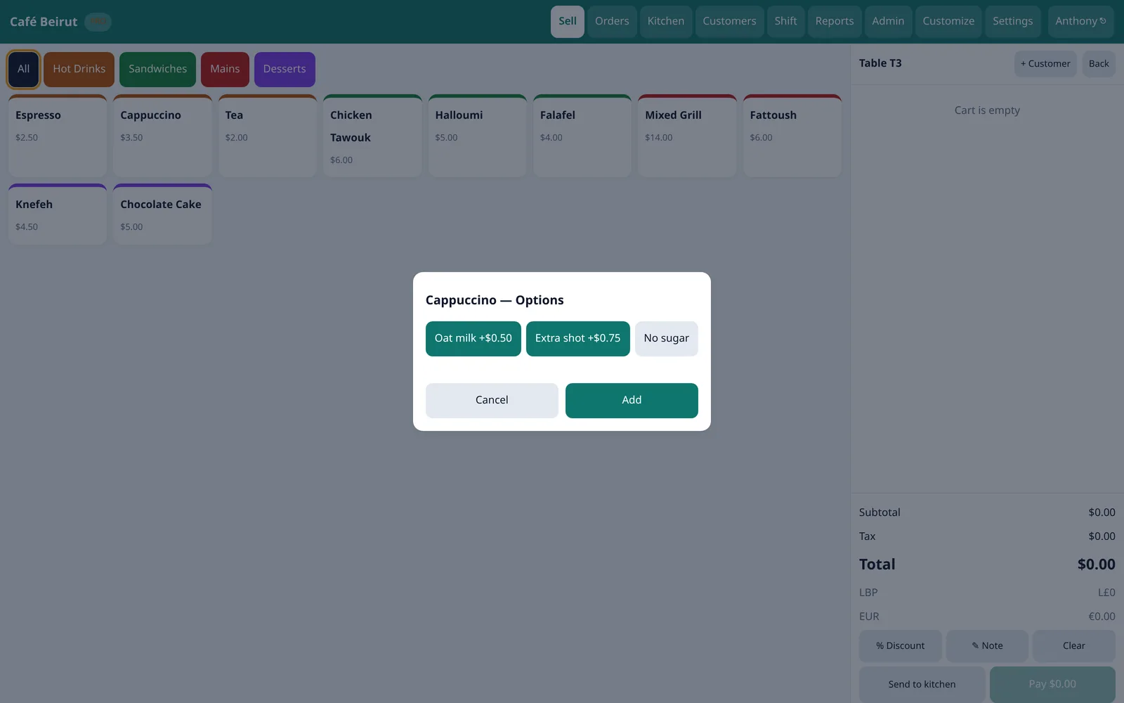Toggle the Extra shot +$0.75 option
This screenshot has height=703, width=1124.
[577, 339]
